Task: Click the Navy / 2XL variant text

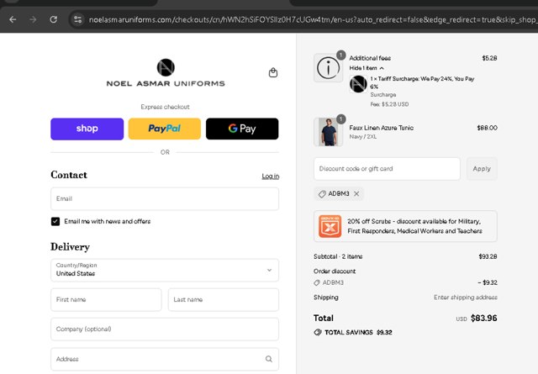Action: (x=362, y=136)
